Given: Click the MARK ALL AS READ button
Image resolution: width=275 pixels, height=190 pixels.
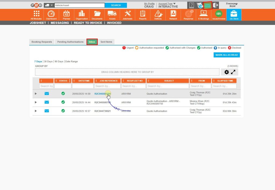Looking at the screenshot, I should (x=227, y=55).
